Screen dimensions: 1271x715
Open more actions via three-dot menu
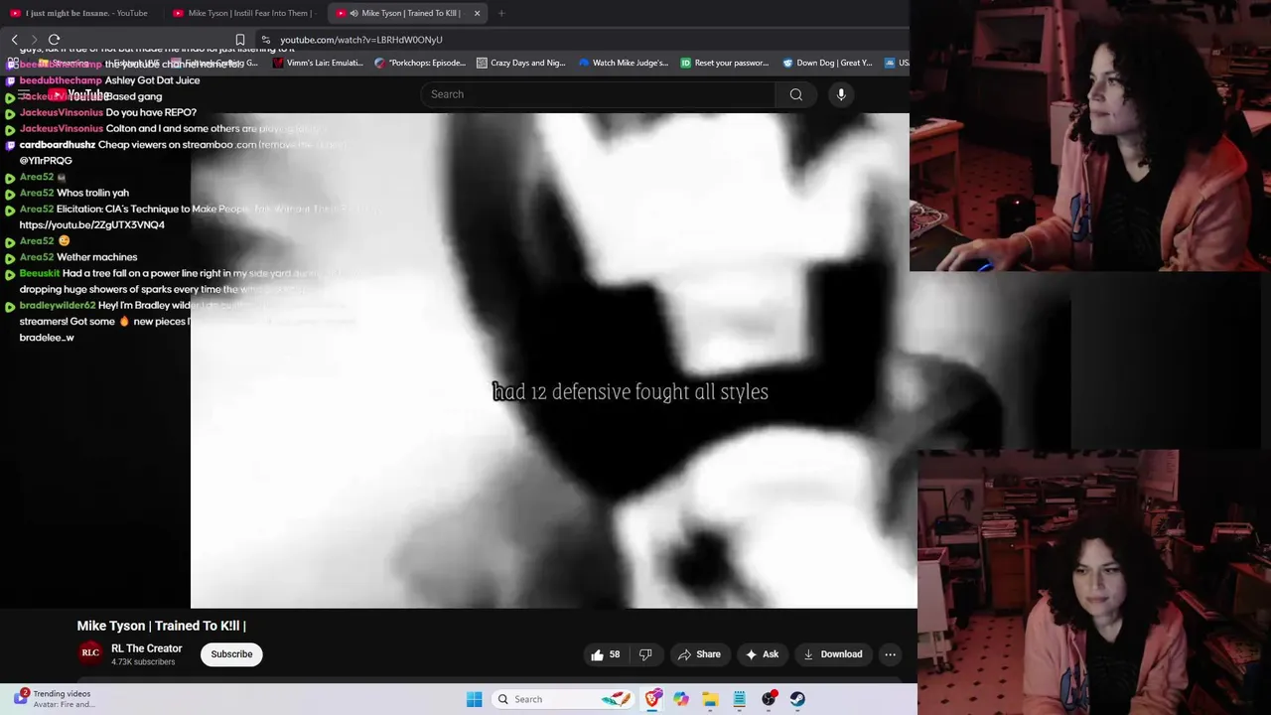pos(890,654)
